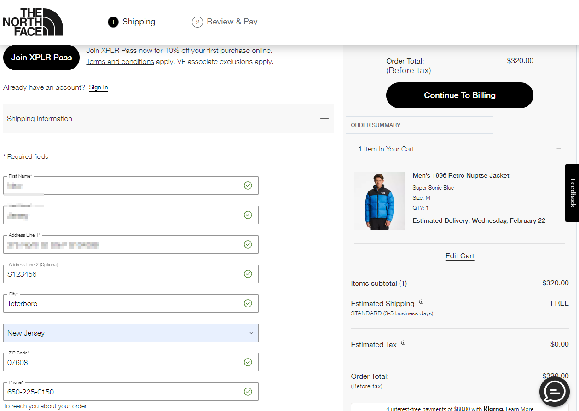579x411 pixels.
Task: Click the Join XPLR Pass button
Action: (41, 58)
